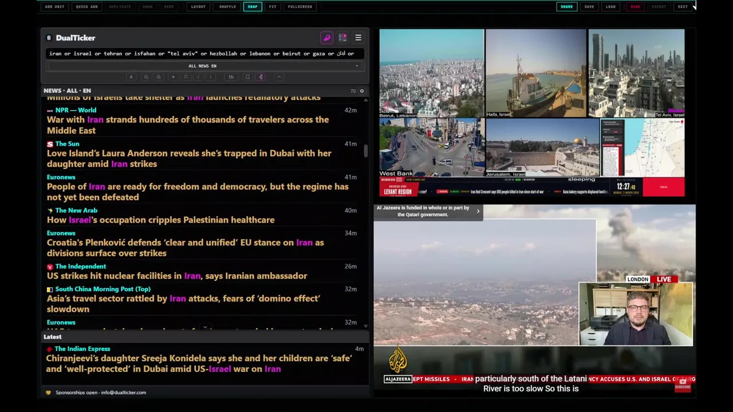Open NPR World headline about stranded travelers
Viewport: 733px width, 412px height.
pyautogui.click(x=188, y=125)
